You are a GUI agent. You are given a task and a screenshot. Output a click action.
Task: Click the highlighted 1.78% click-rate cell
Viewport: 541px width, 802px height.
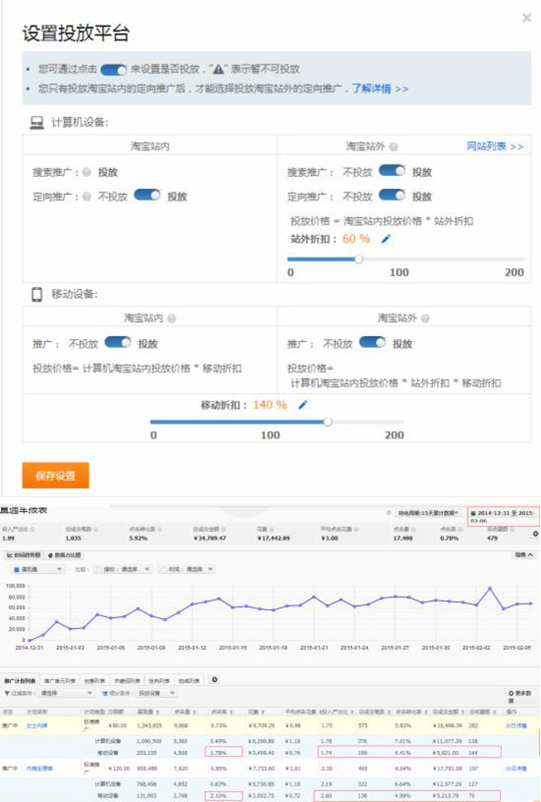tap(224, 752)
